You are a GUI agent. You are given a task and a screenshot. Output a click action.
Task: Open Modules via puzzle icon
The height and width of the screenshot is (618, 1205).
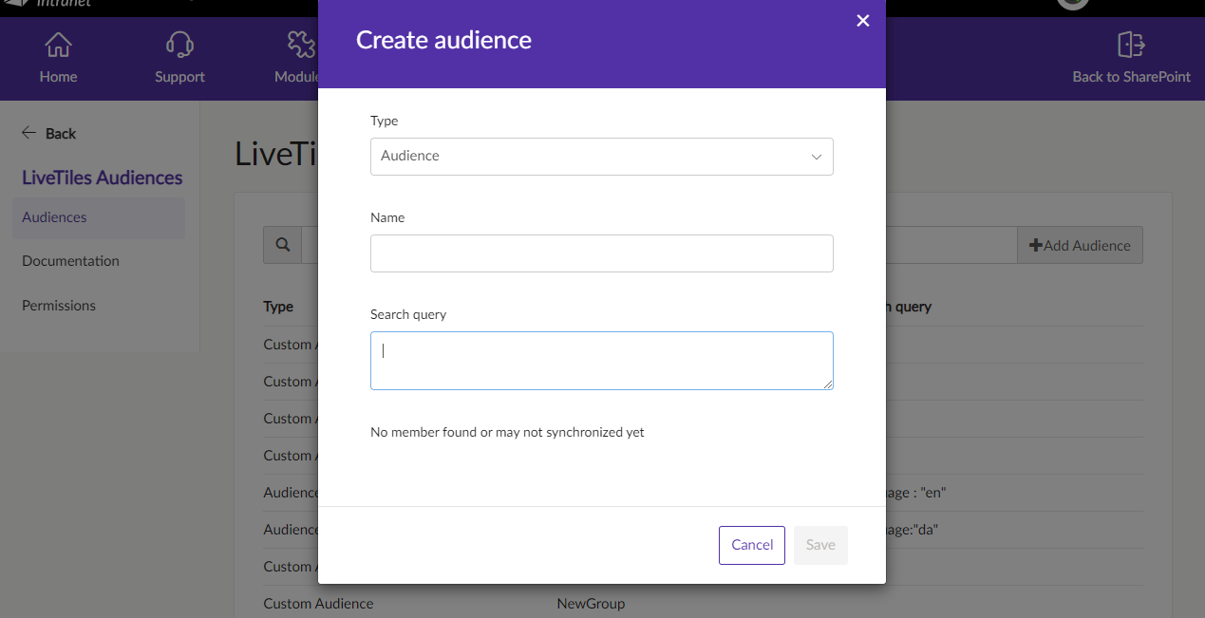pos(301,45)
